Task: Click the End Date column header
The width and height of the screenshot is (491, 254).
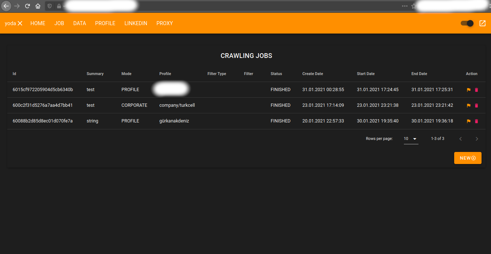Action: click(x=419, y=74)
